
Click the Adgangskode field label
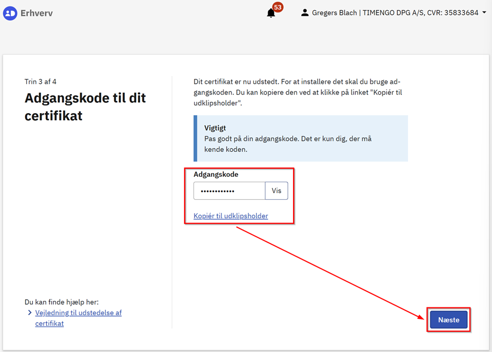pos(216,175)
